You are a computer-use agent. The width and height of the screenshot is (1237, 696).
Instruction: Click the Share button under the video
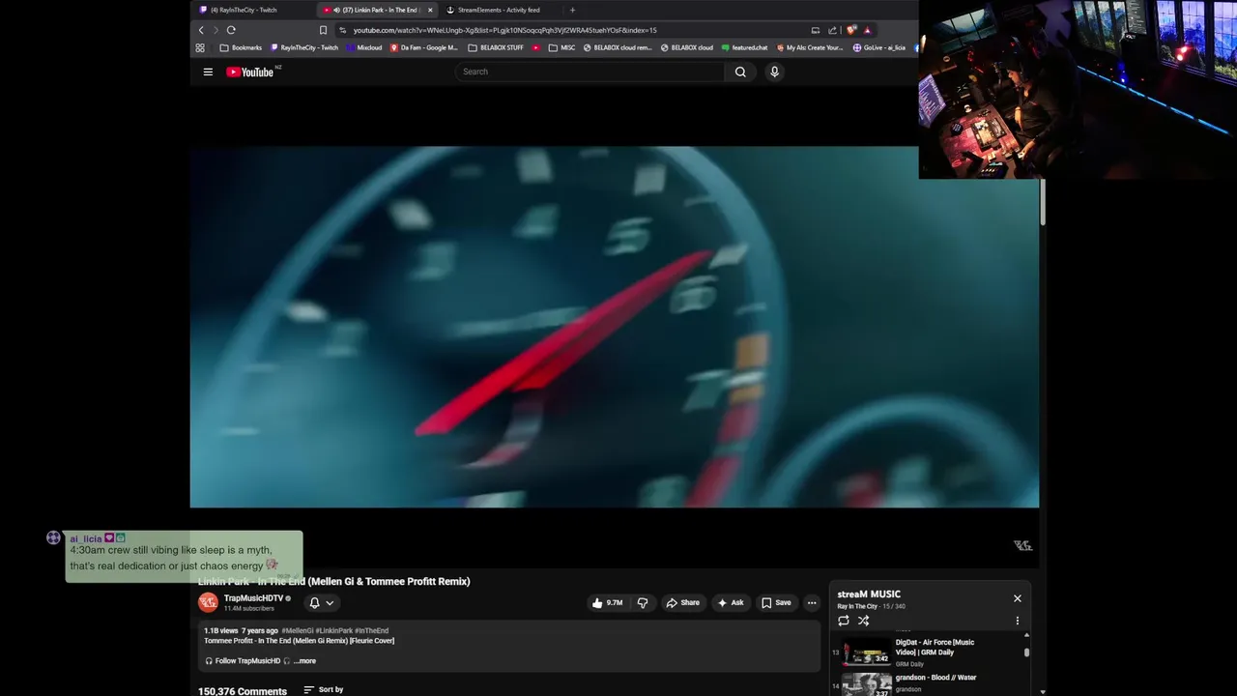[682, 602]
